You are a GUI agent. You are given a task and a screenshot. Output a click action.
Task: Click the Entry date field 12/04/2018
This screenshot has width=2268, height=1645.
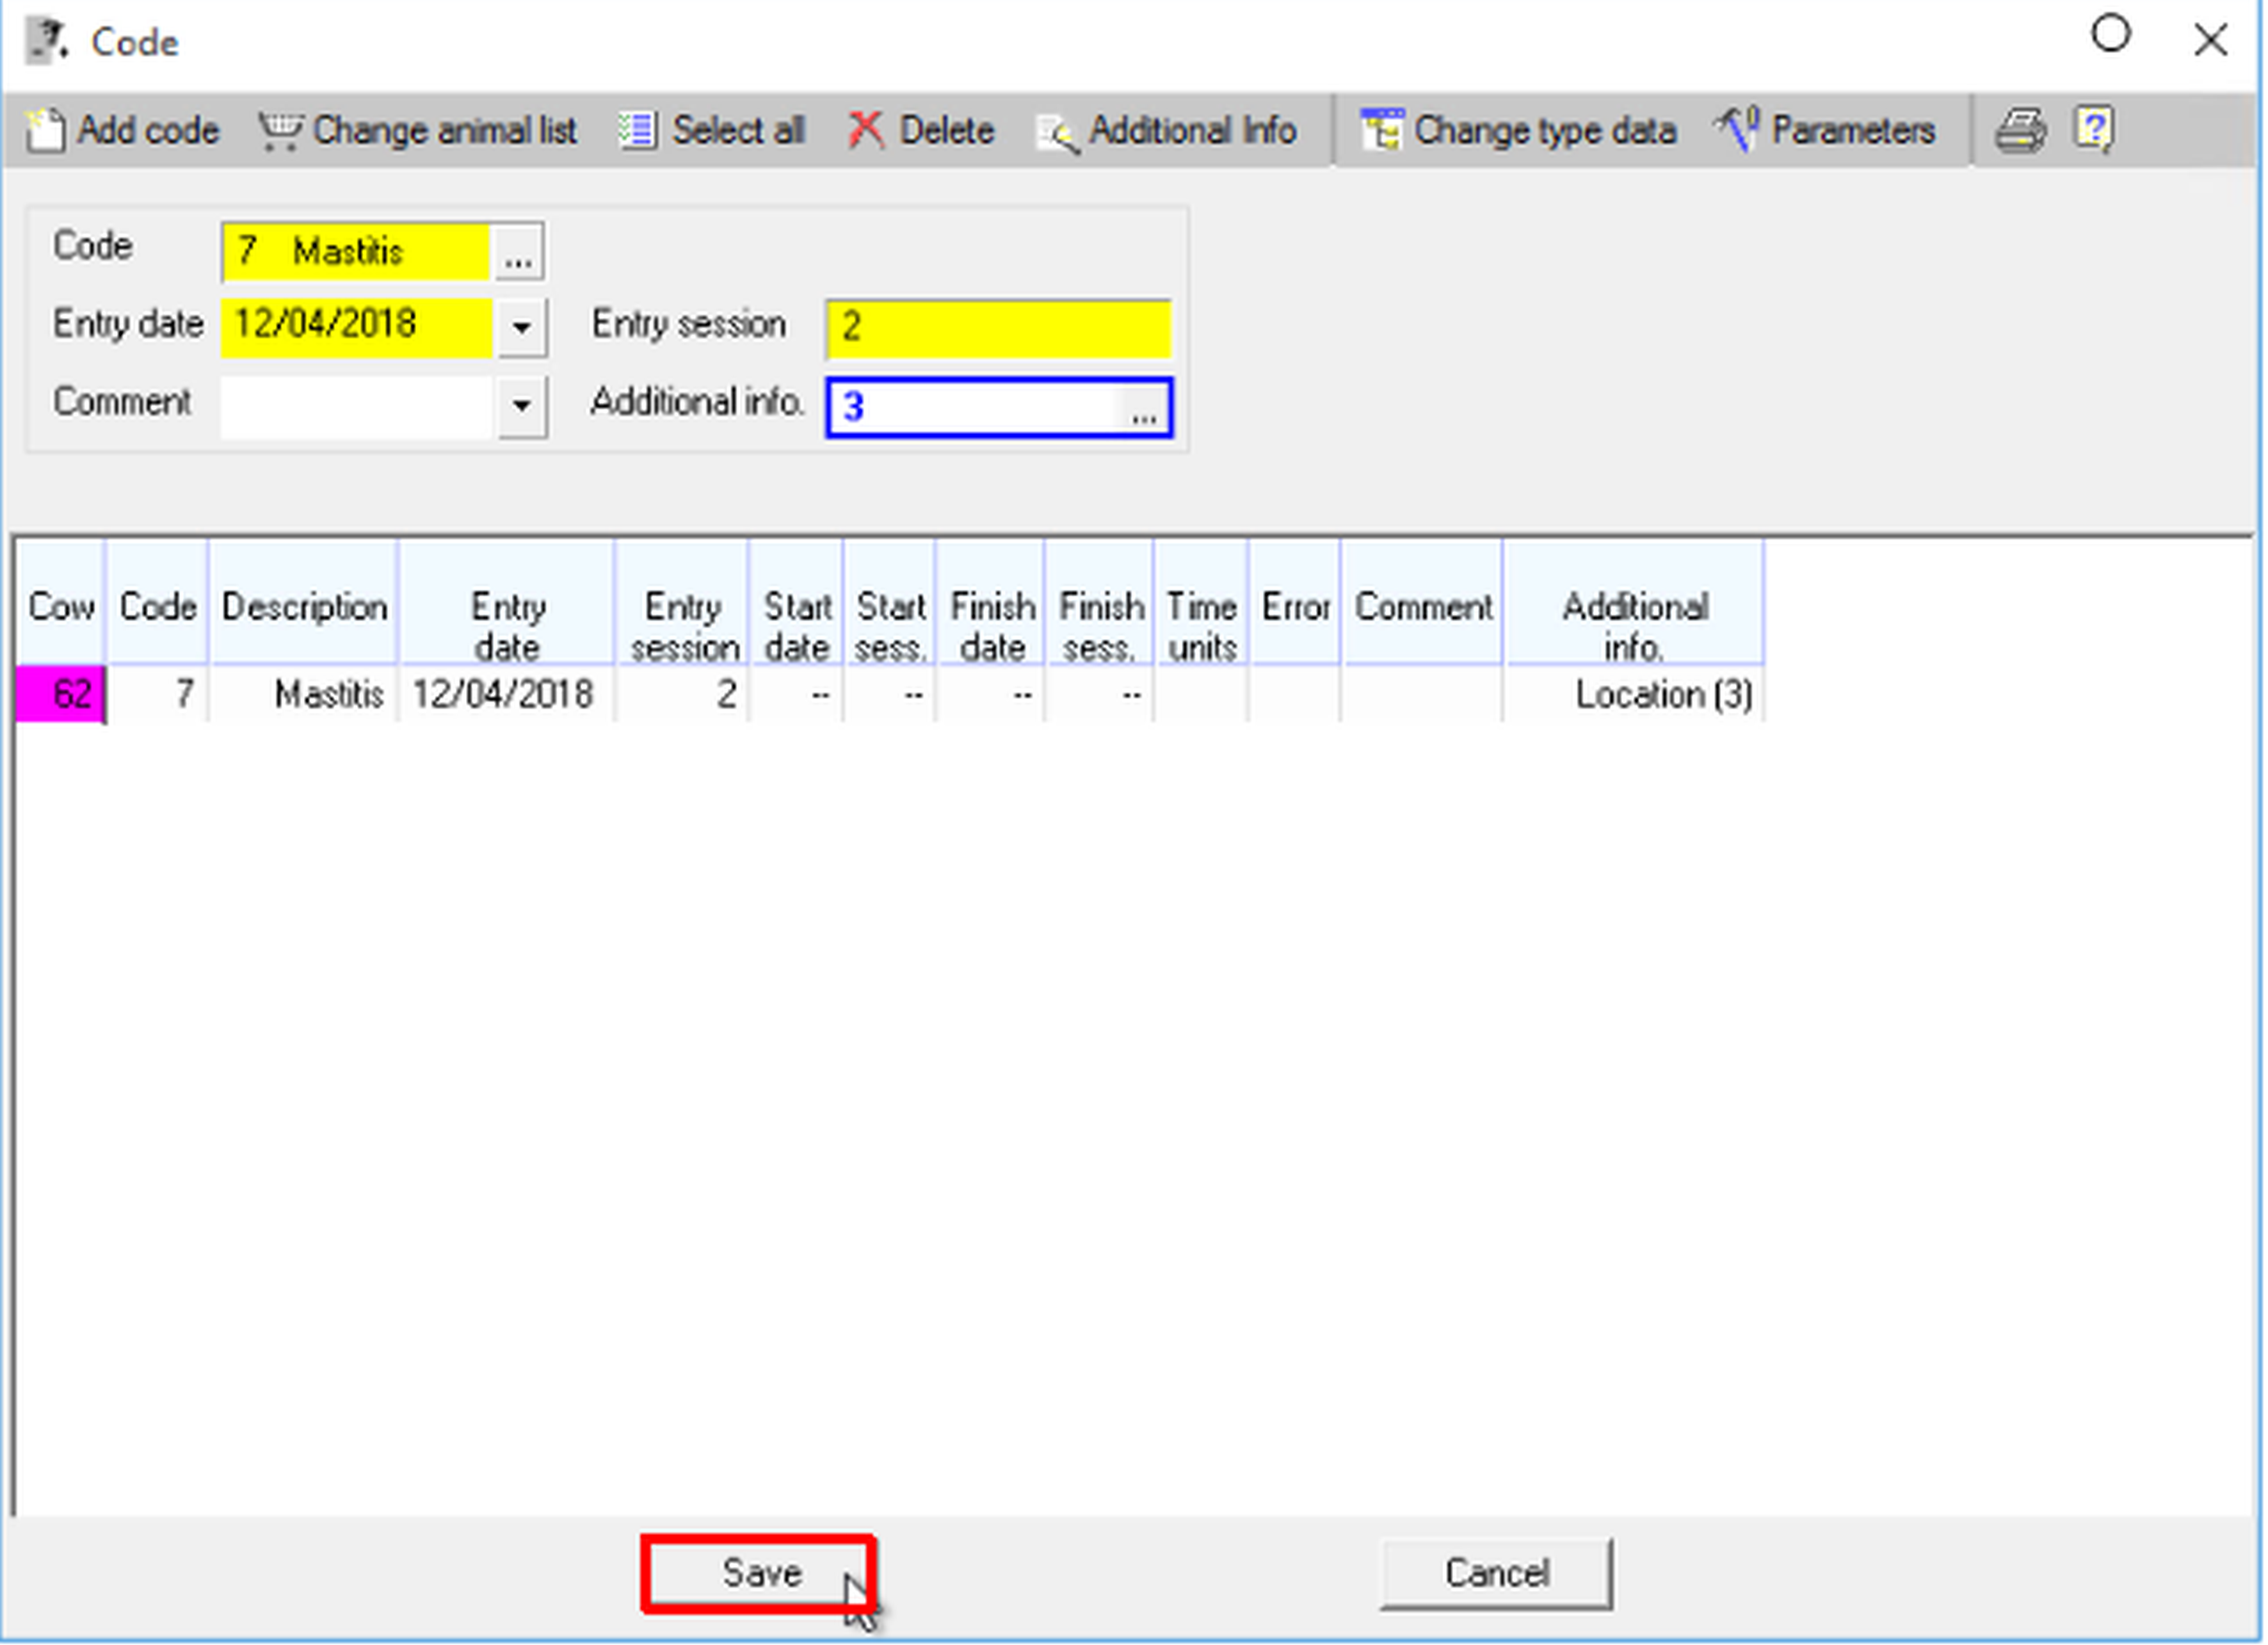pos(357,328)
